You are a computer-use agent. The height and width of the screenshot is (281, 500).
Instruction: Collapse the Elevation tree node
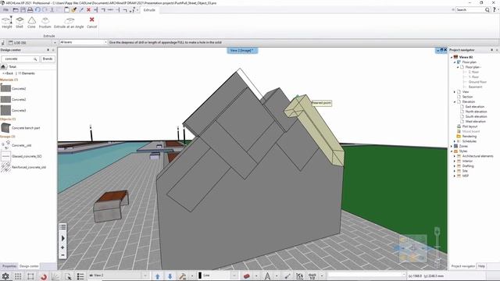455,101
